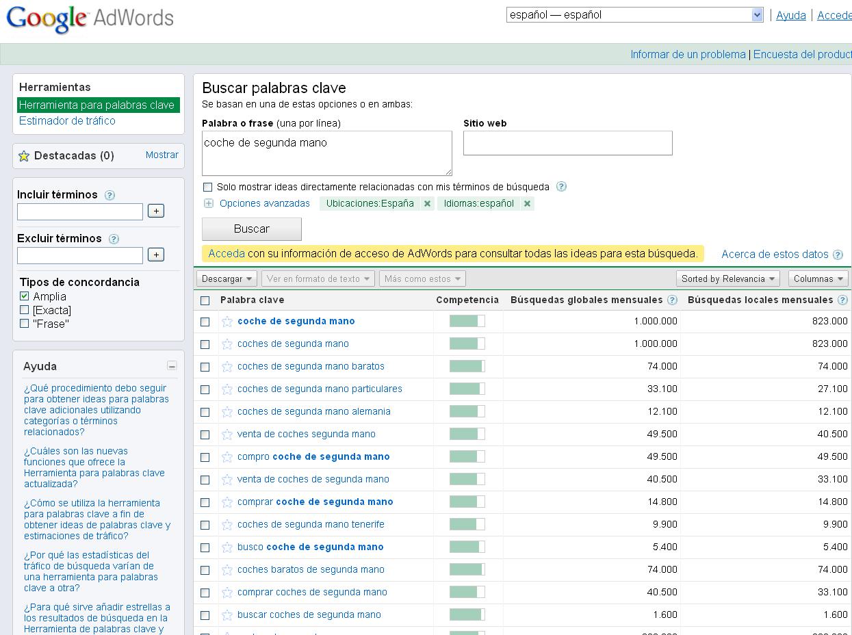Viewport: 852px width, 635px height.
Task: Click plus button to add excluded term
Action: tap(156, 255)
